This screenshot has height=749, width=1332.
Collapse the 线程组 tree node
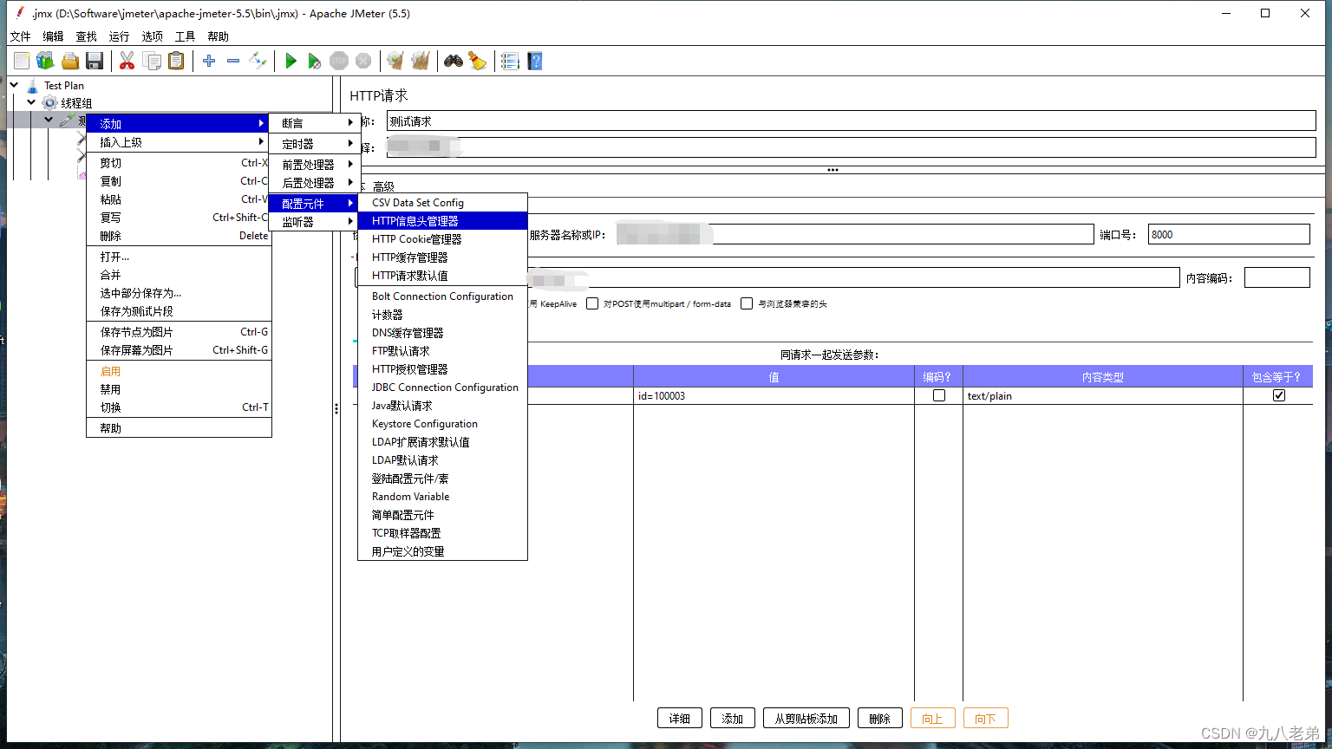(x=32, y=102)
